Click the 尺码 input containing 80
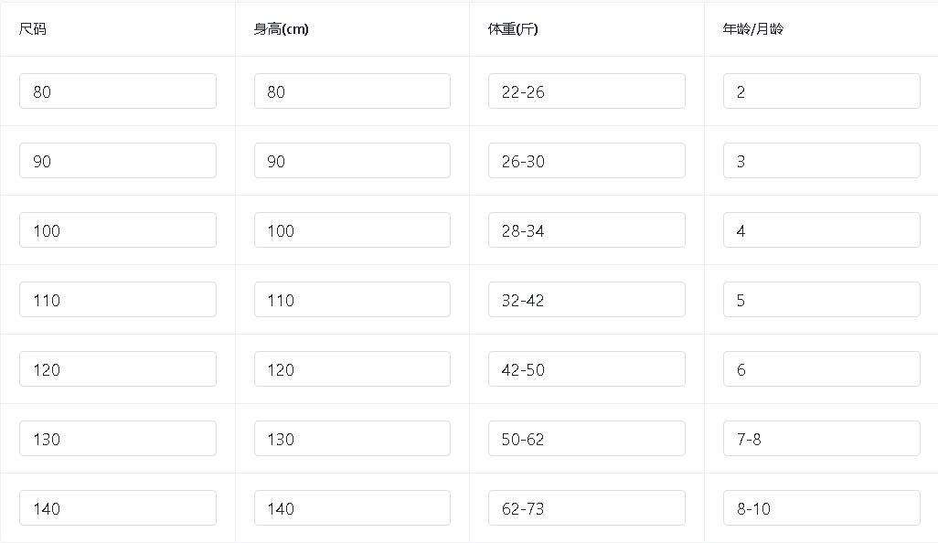The width and height of the screenshot is (938, 543). 117,91
